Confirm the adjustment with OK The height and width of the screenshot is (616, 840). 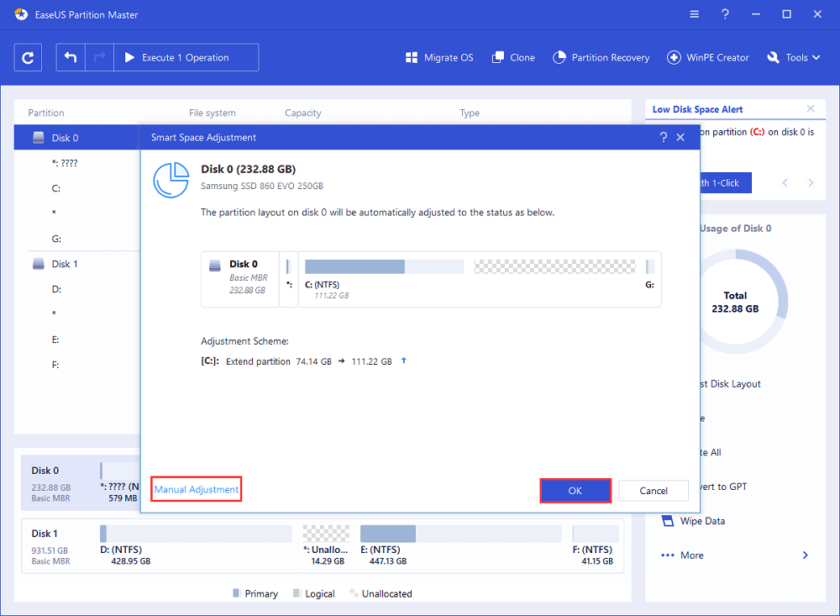575,490
